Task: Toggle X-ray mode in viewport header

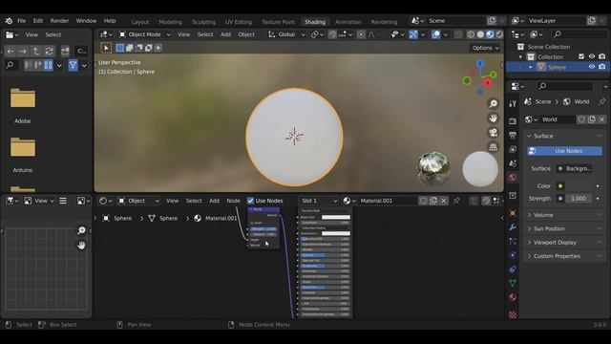Action: pyautogui.click(x=458, y=34)
